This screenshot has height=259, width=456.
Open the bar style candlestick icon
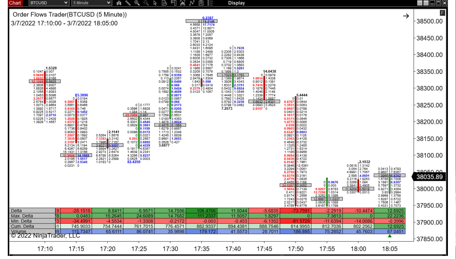(119, 3)
